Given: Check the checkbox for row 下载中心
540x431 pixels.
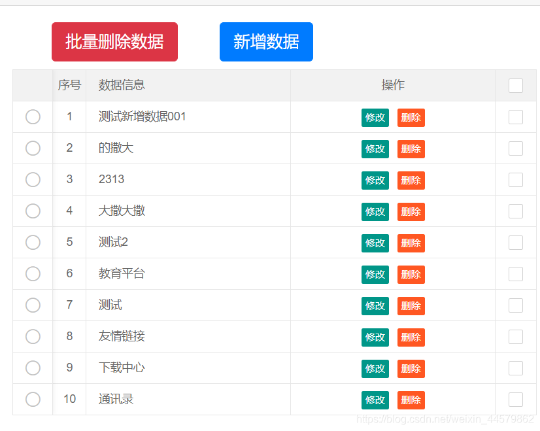Looking at the screenshot, I should tap(516, 368).
